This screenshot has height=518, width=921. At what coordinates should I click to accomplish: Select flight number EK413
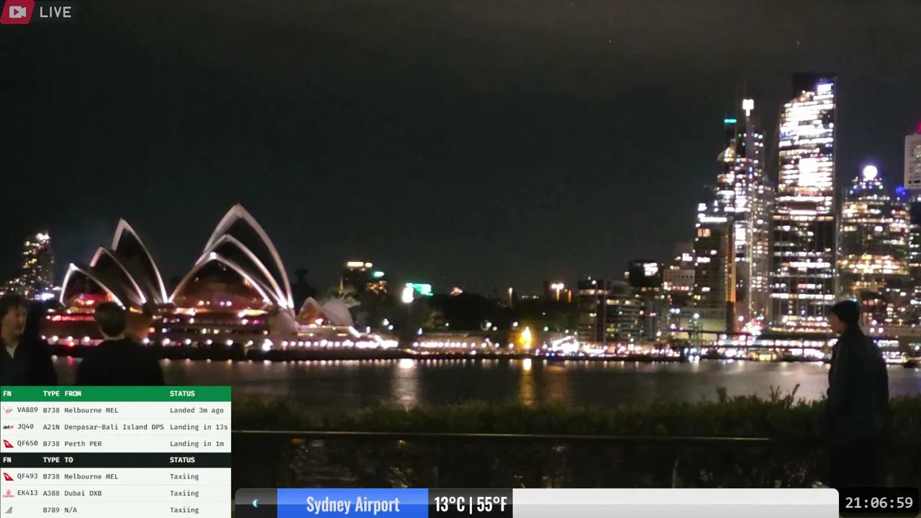27,493
